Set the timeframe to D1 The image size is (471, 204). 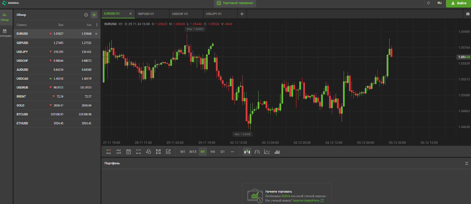point(223,152)
